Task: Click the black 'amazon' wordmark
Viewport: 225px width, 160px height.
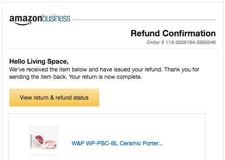Action: click(x=26, y=19)
